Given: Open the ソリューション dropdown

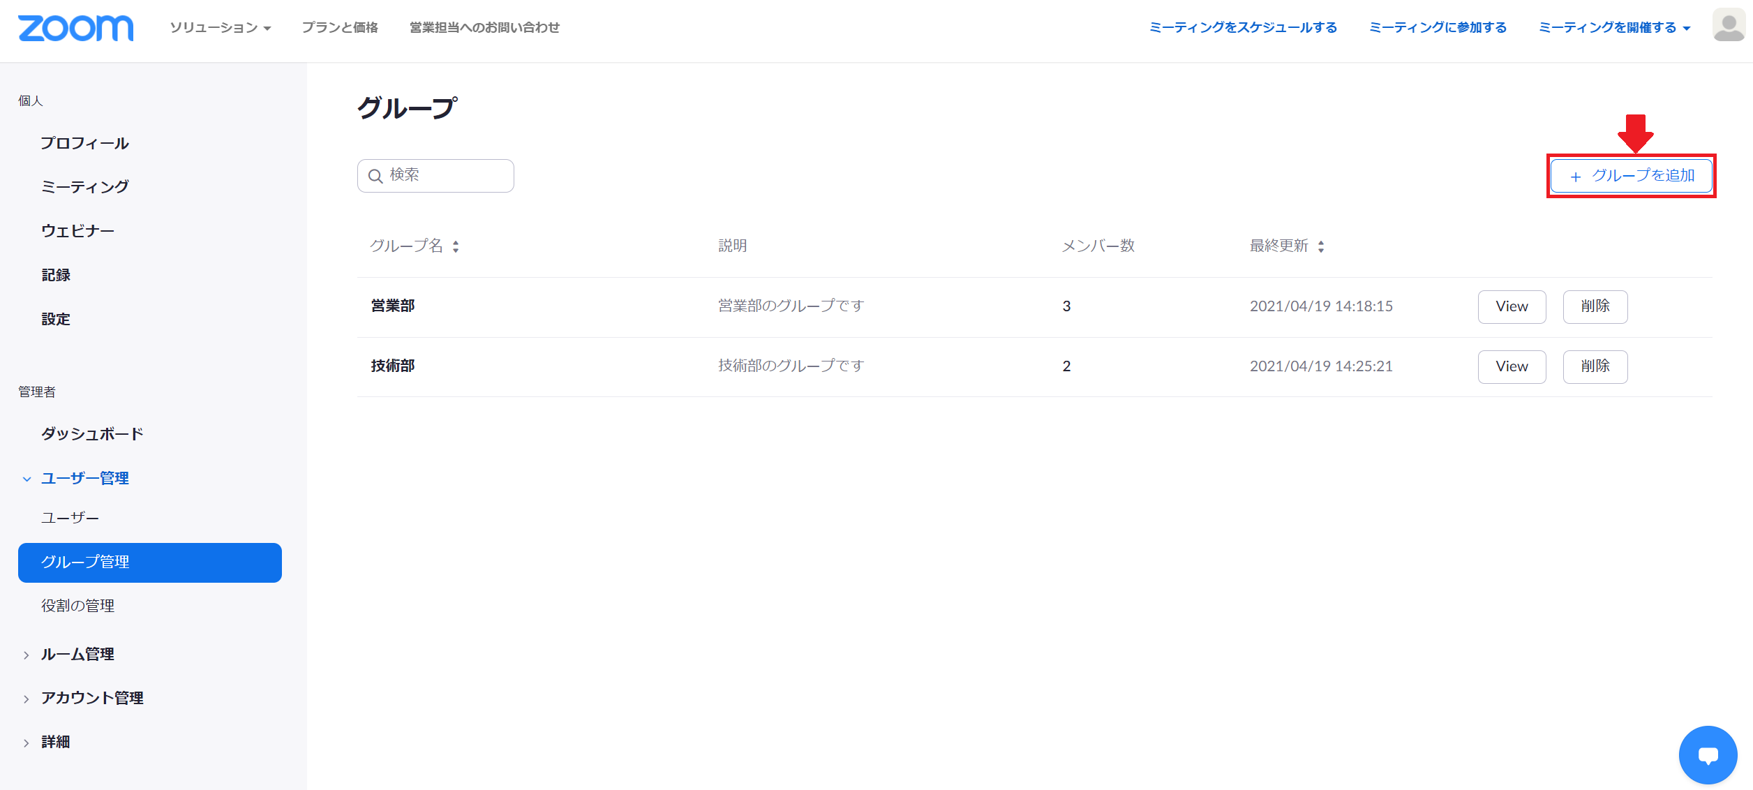Looking at the screenshot, I should point(220,27).
